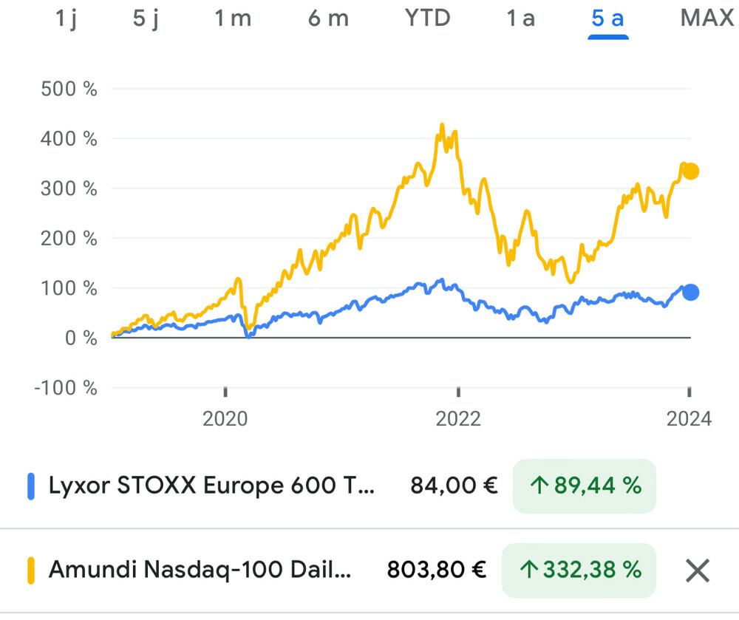The height and width of the screenshot is (620, 739).
Task: Click the active 5 a tab
Action: click(607, 18)
